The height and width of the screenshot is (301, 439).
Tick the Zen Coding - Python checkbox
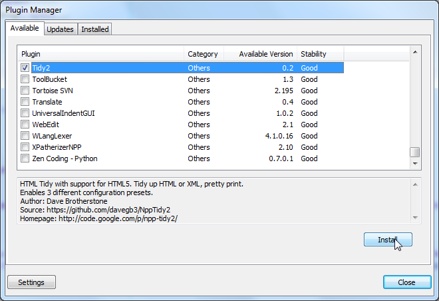tap(25, 158)
